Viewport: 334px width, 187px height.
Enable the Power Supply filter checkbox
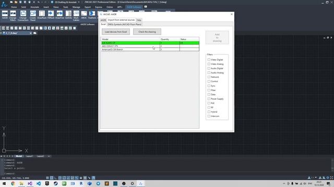pyautogui.click(x=209, y=99)
